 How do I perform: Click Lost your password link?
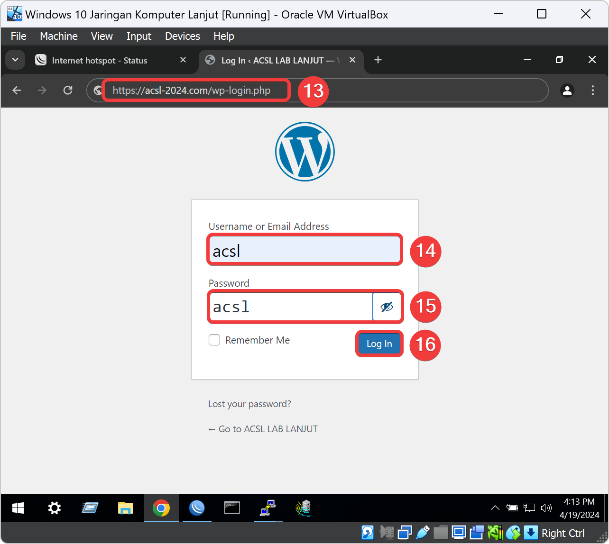coord(249,404)
